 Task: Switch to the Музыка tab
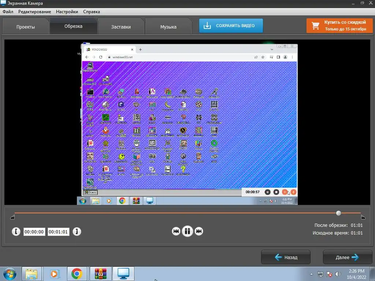click(168, 27)
